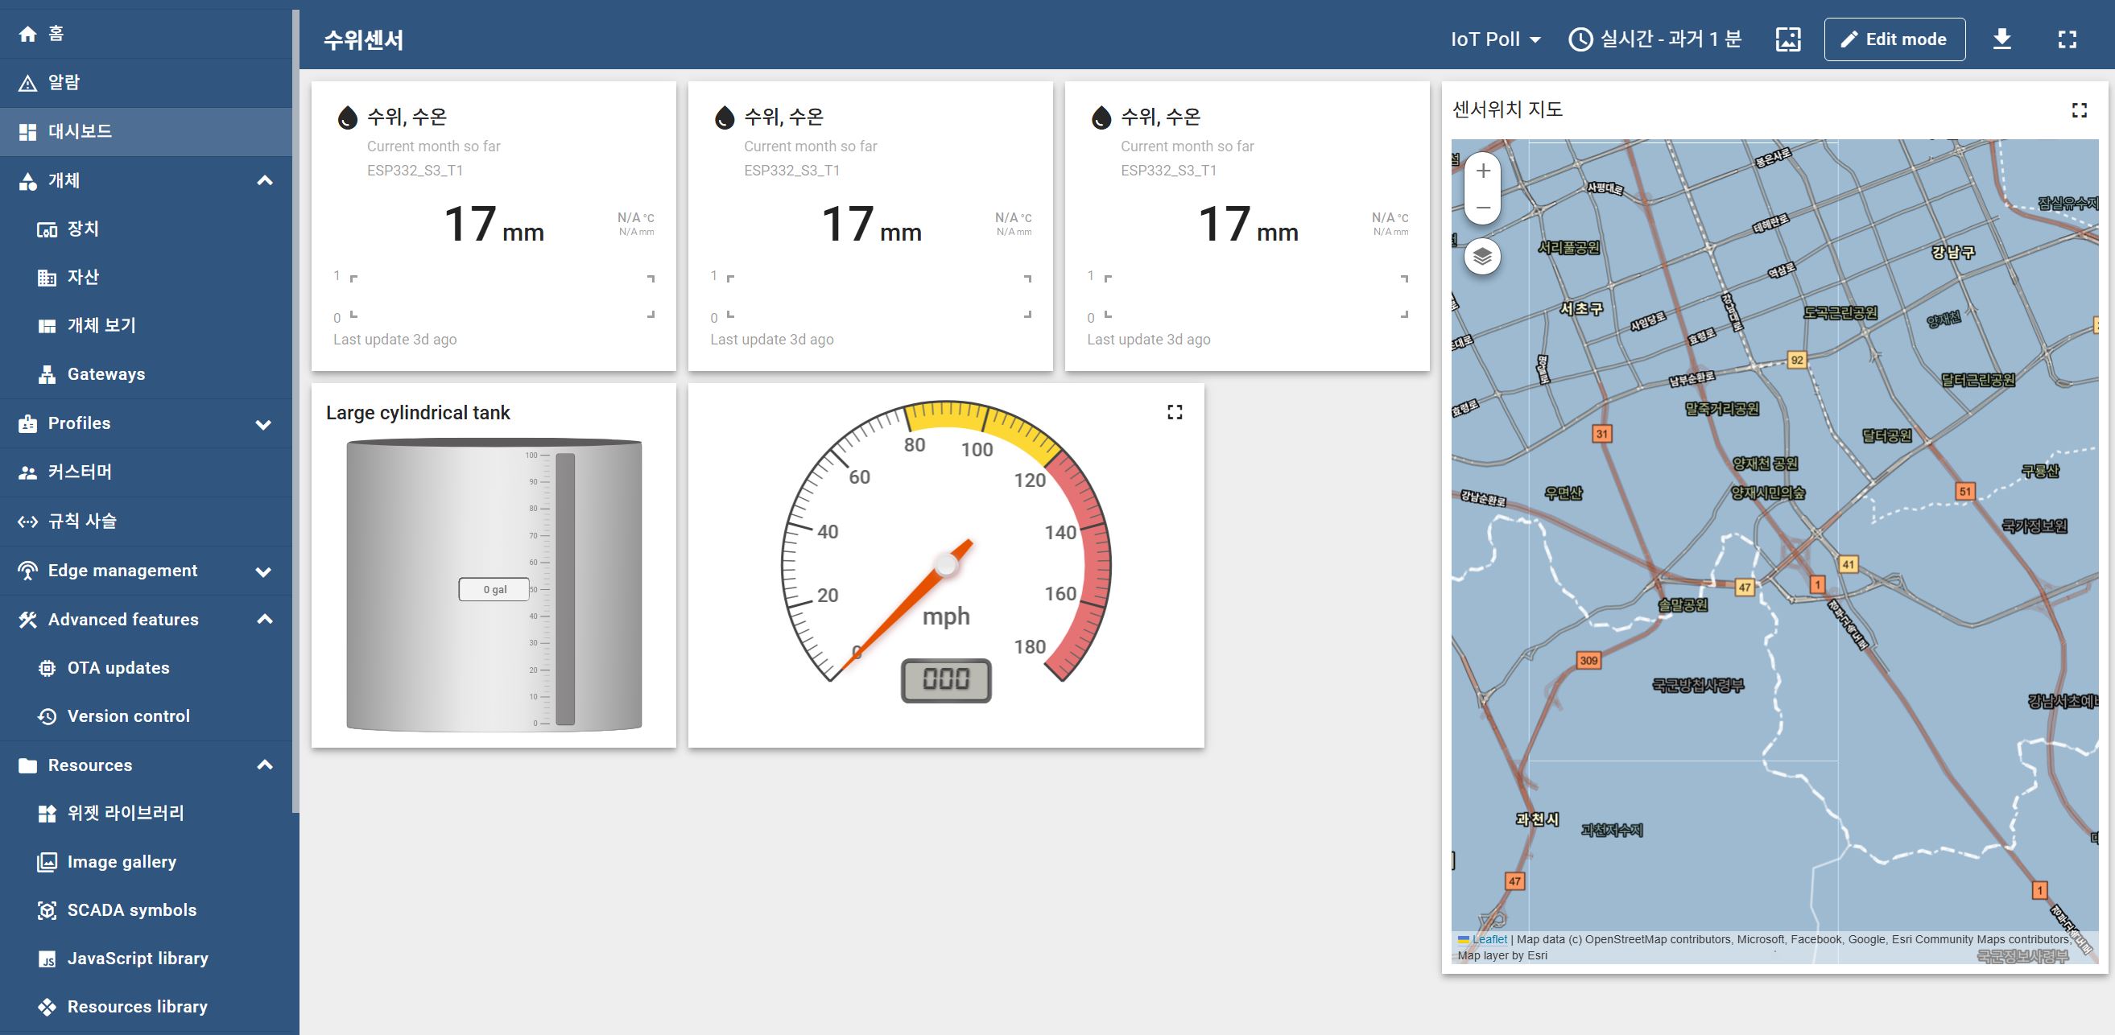Open the Leaflet attribution link

point(1489,940)
